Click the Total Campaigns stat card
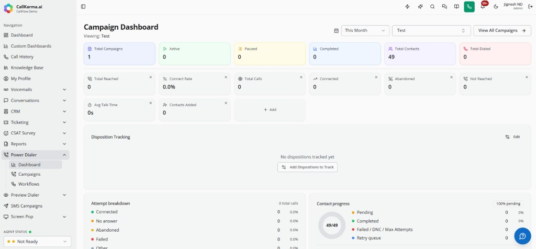Screen dimensions: 536x249 click(119, 54)
